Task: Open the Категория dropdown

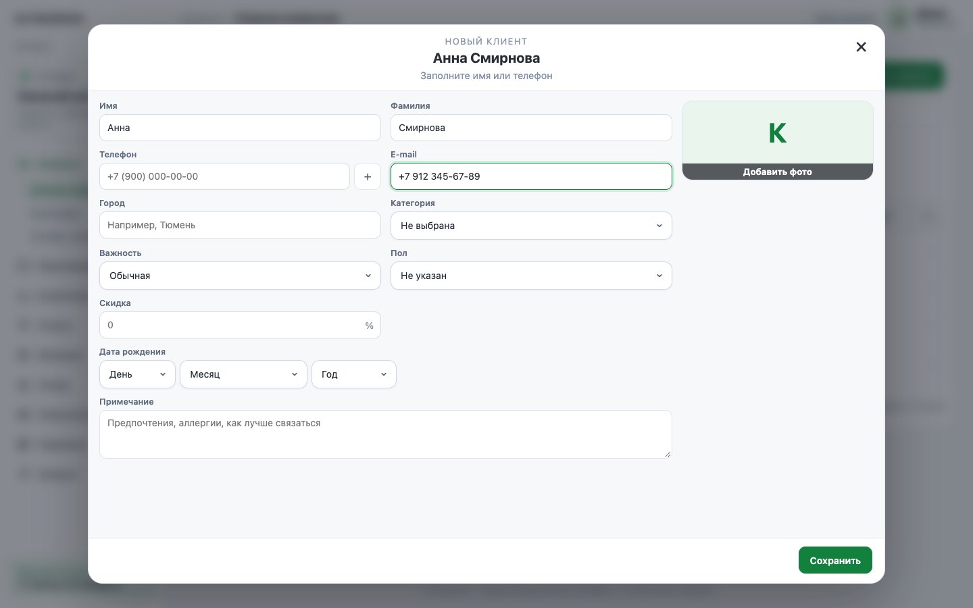Action: (531, 226)
